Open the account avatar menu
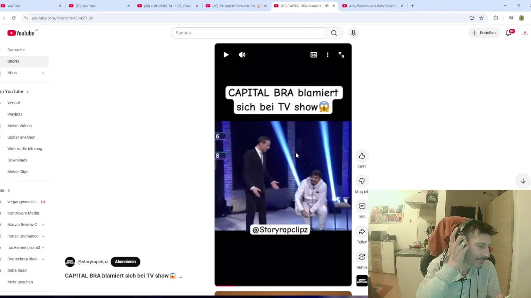The image size is (531, 298). 525,33
